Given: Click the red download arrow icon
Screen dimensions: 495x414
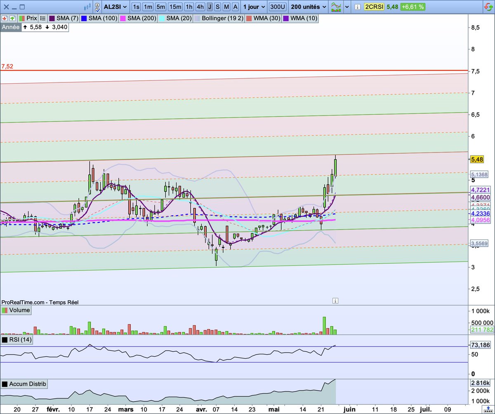Looking at the screenshot, I should 4,19.
